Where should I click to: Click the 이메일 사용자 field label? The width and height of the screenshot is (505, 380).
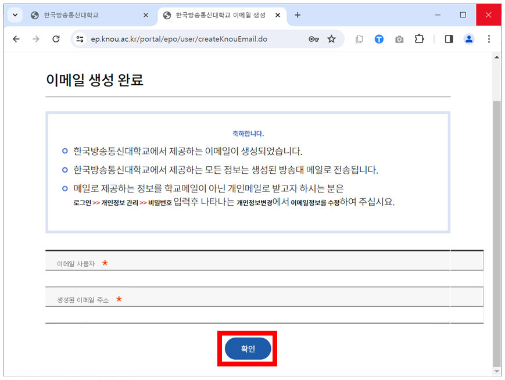click(76, 264)
